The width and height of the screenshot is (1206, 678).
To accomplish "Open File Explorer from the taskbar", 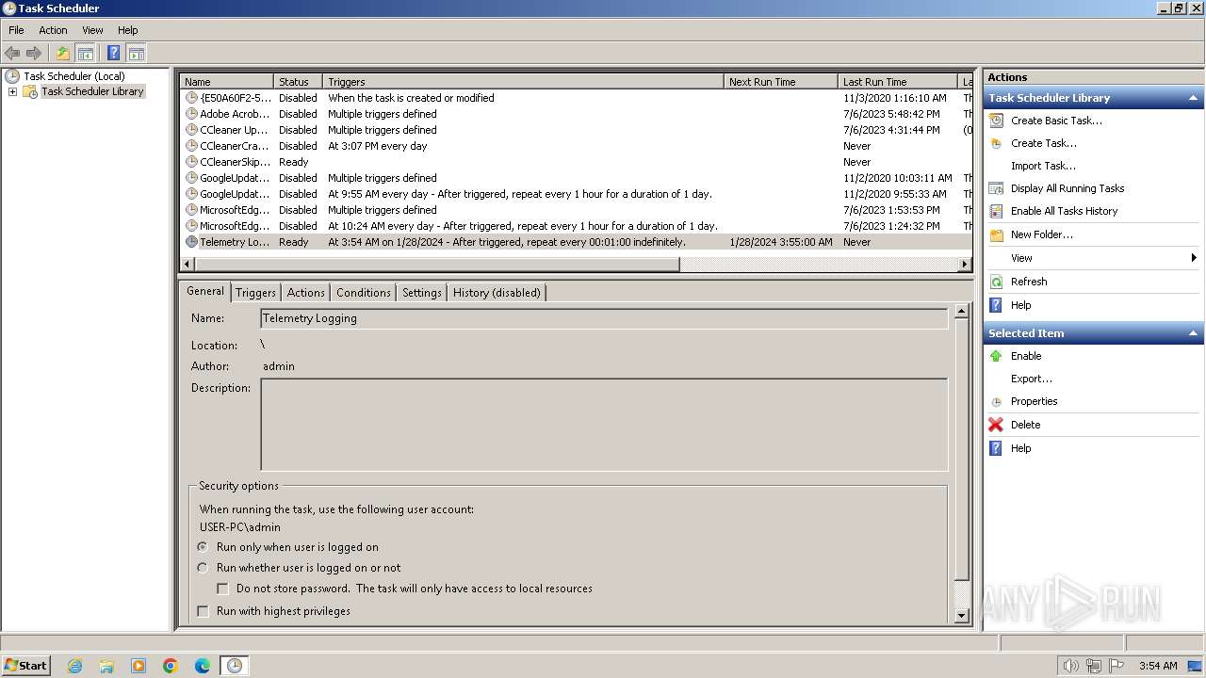I will click(106, 666).
